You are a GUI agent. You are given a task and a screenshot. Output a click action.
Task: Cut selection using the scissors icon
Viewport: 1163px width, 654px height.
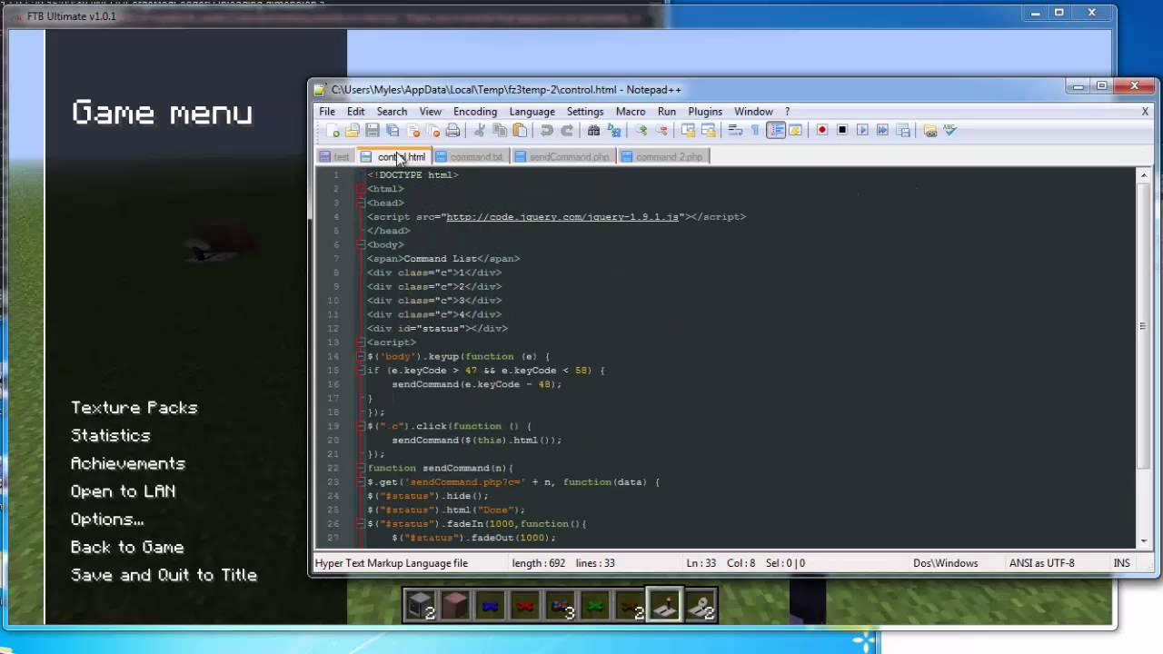[480, 130]
